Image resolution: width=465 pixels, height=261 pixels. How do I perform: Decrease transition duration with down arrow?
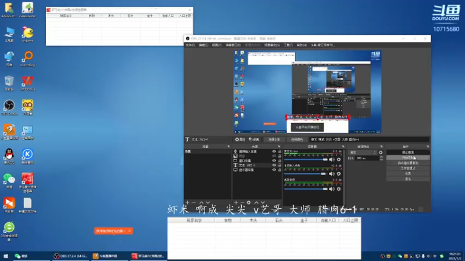[x=381, y=159]
